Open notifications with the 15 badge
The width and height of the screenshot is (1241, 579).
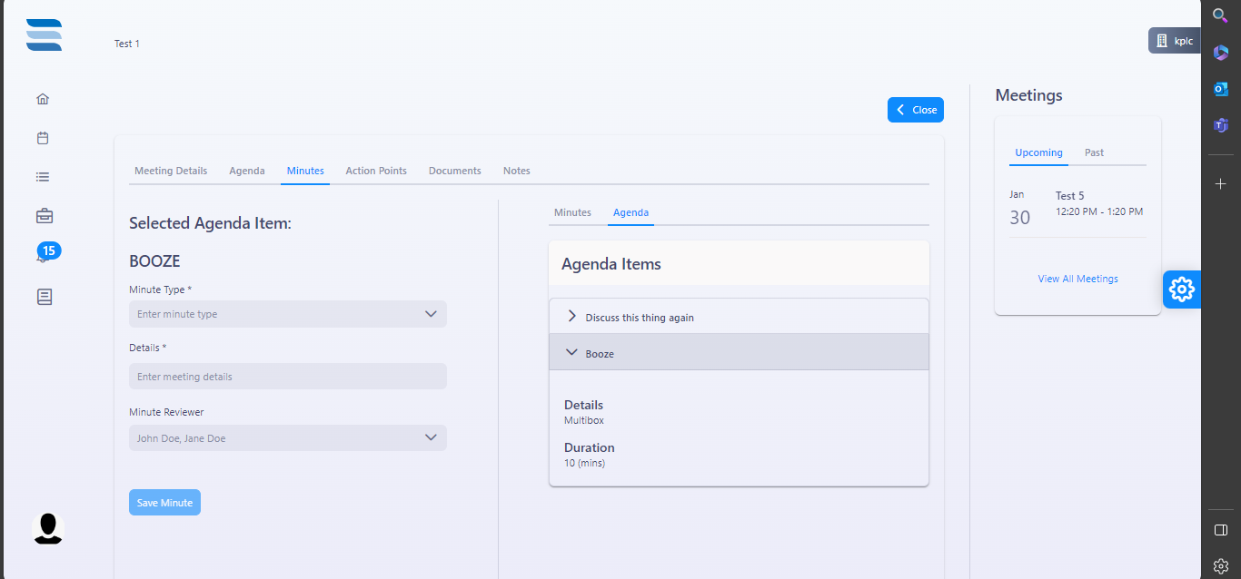tap(47, 252)
